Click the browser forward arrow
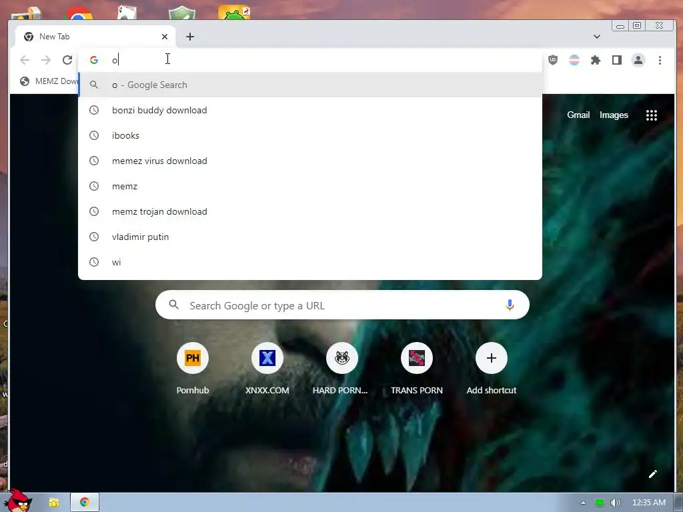683x512 pixels. point(46,60)
